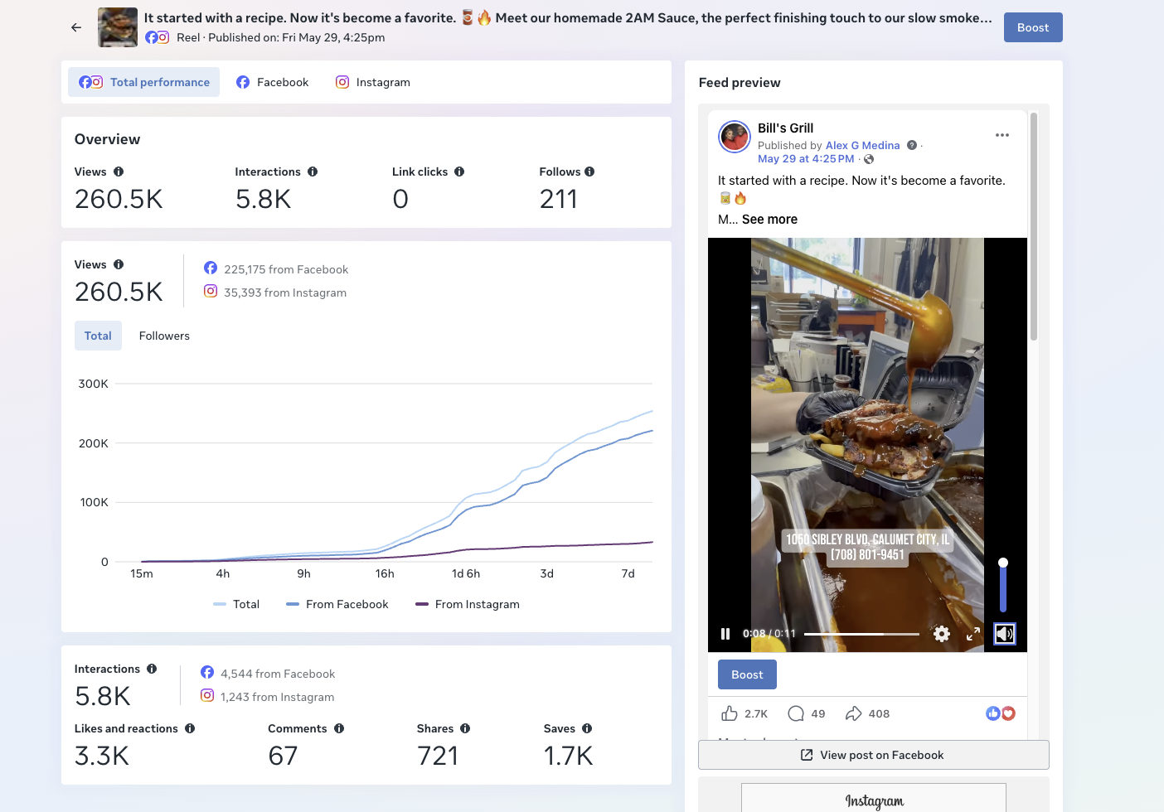Open the three-dots post options menu
1164x812 pixels.
pos(1002,135)
